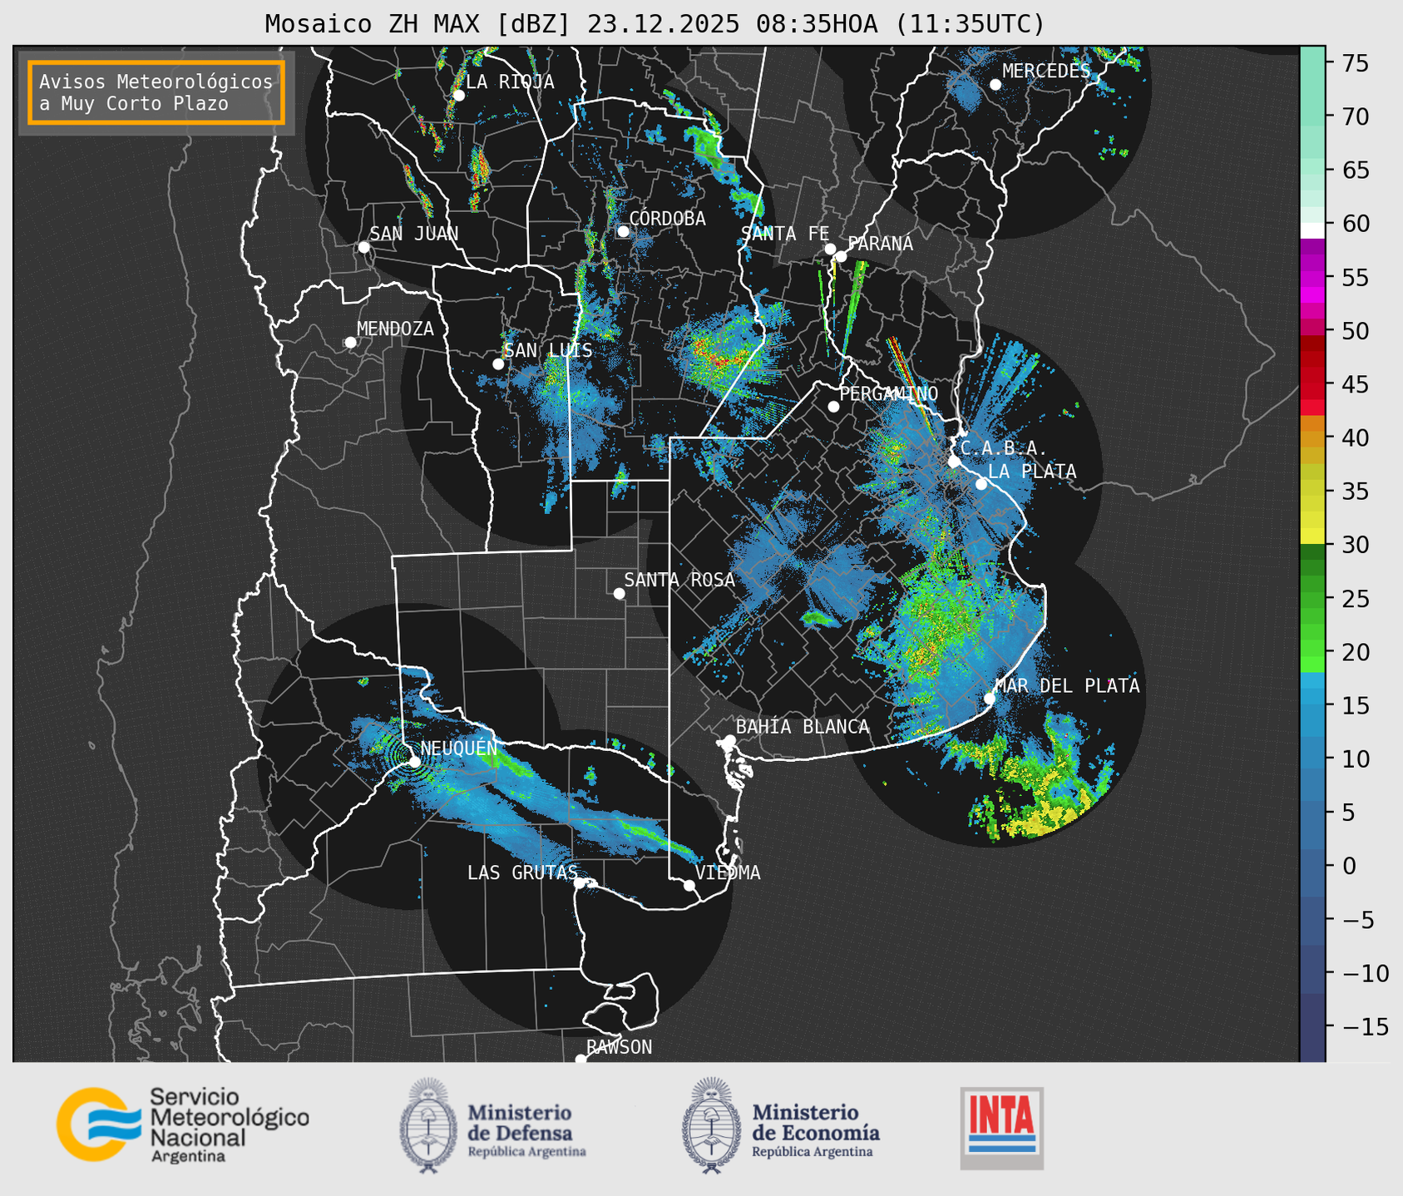This screenshot has width=1403, height=1196.
Task: Select the C.A.B.A. city marker
Action: coord(954,462)
